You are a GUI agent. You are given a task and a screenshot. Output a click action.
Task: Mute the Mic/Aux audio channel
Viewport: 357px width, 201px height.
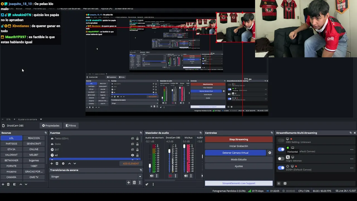click(186, 176)
